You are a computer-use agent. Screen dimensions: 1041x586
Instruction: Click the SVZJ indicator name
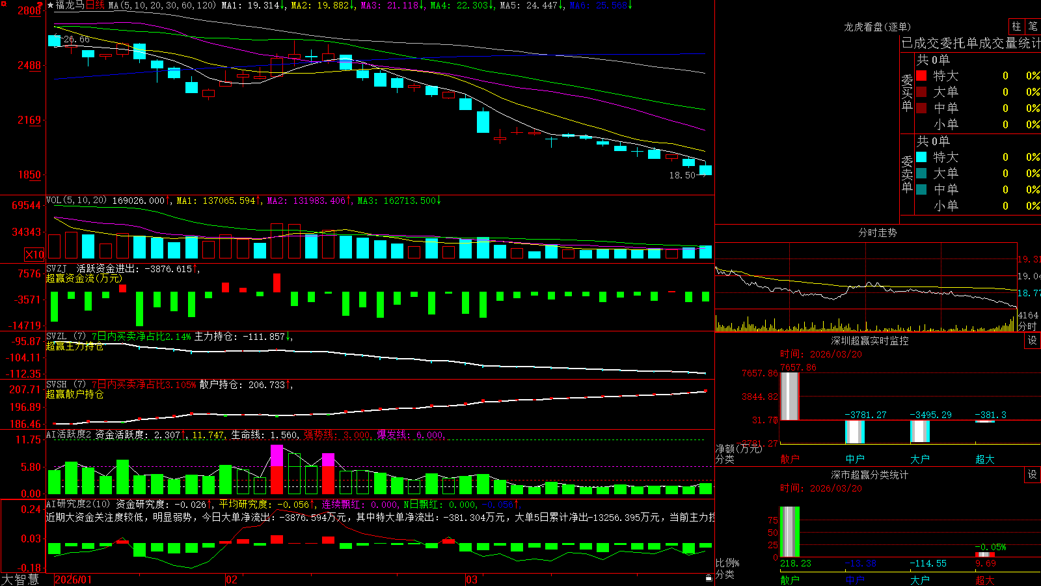(57, 268)
